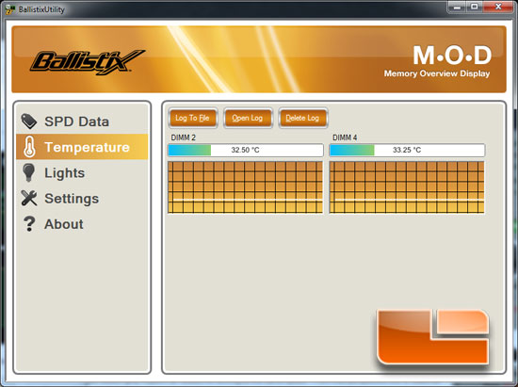Click the DIMM 4 temperature history graph
This screenshot has height=387, width=518.
407,187
